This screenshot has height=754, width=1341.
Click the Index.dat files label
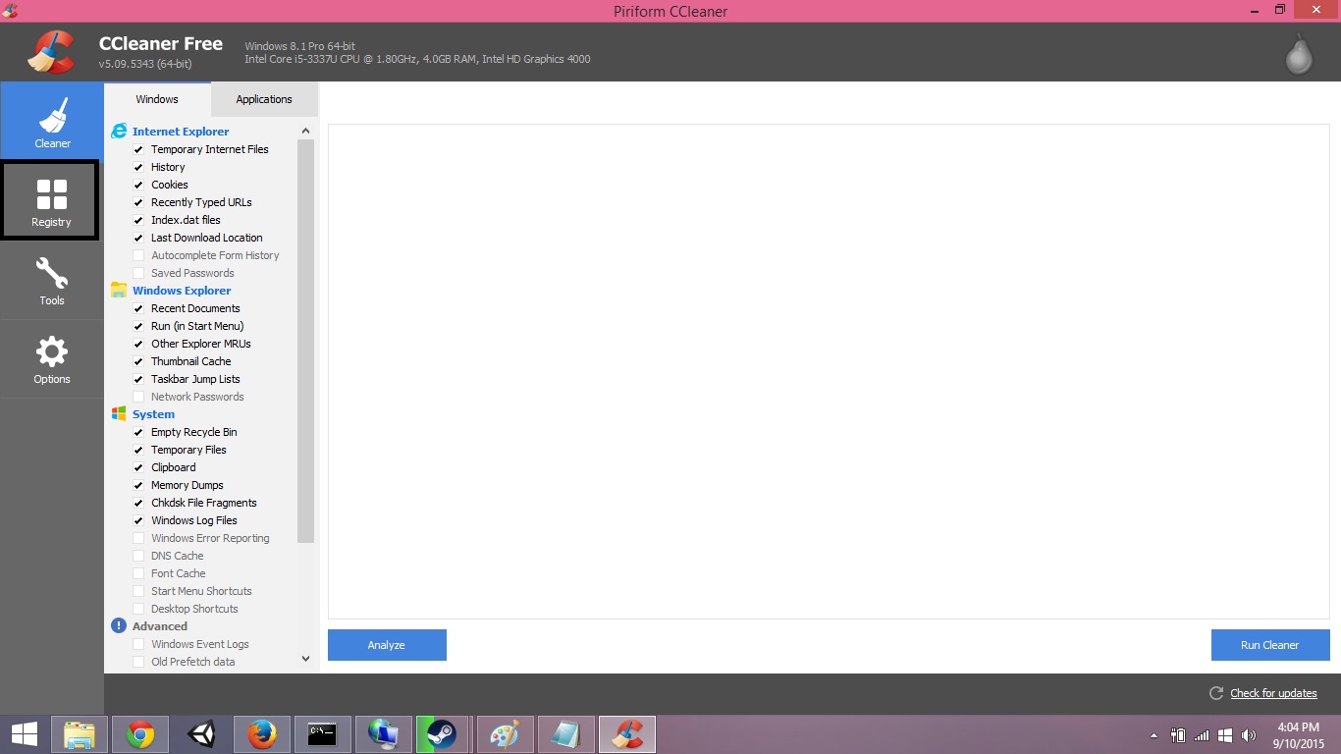coord(186,220)
